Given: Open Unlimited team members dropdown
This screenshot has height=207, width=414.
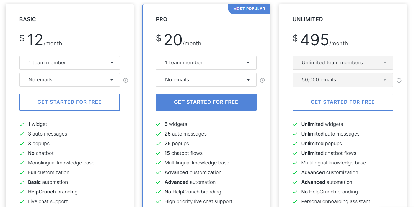Looking at the screenshot, I should tap(343, 63).
